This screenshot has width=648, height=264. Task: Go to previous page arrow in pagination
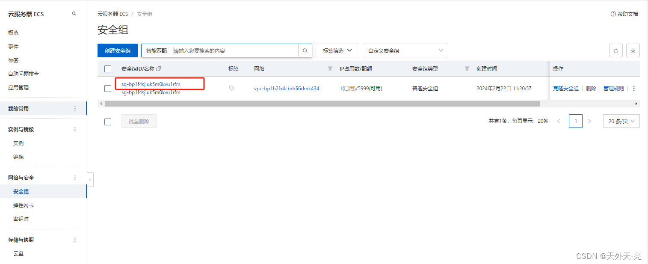pos(559,121)
